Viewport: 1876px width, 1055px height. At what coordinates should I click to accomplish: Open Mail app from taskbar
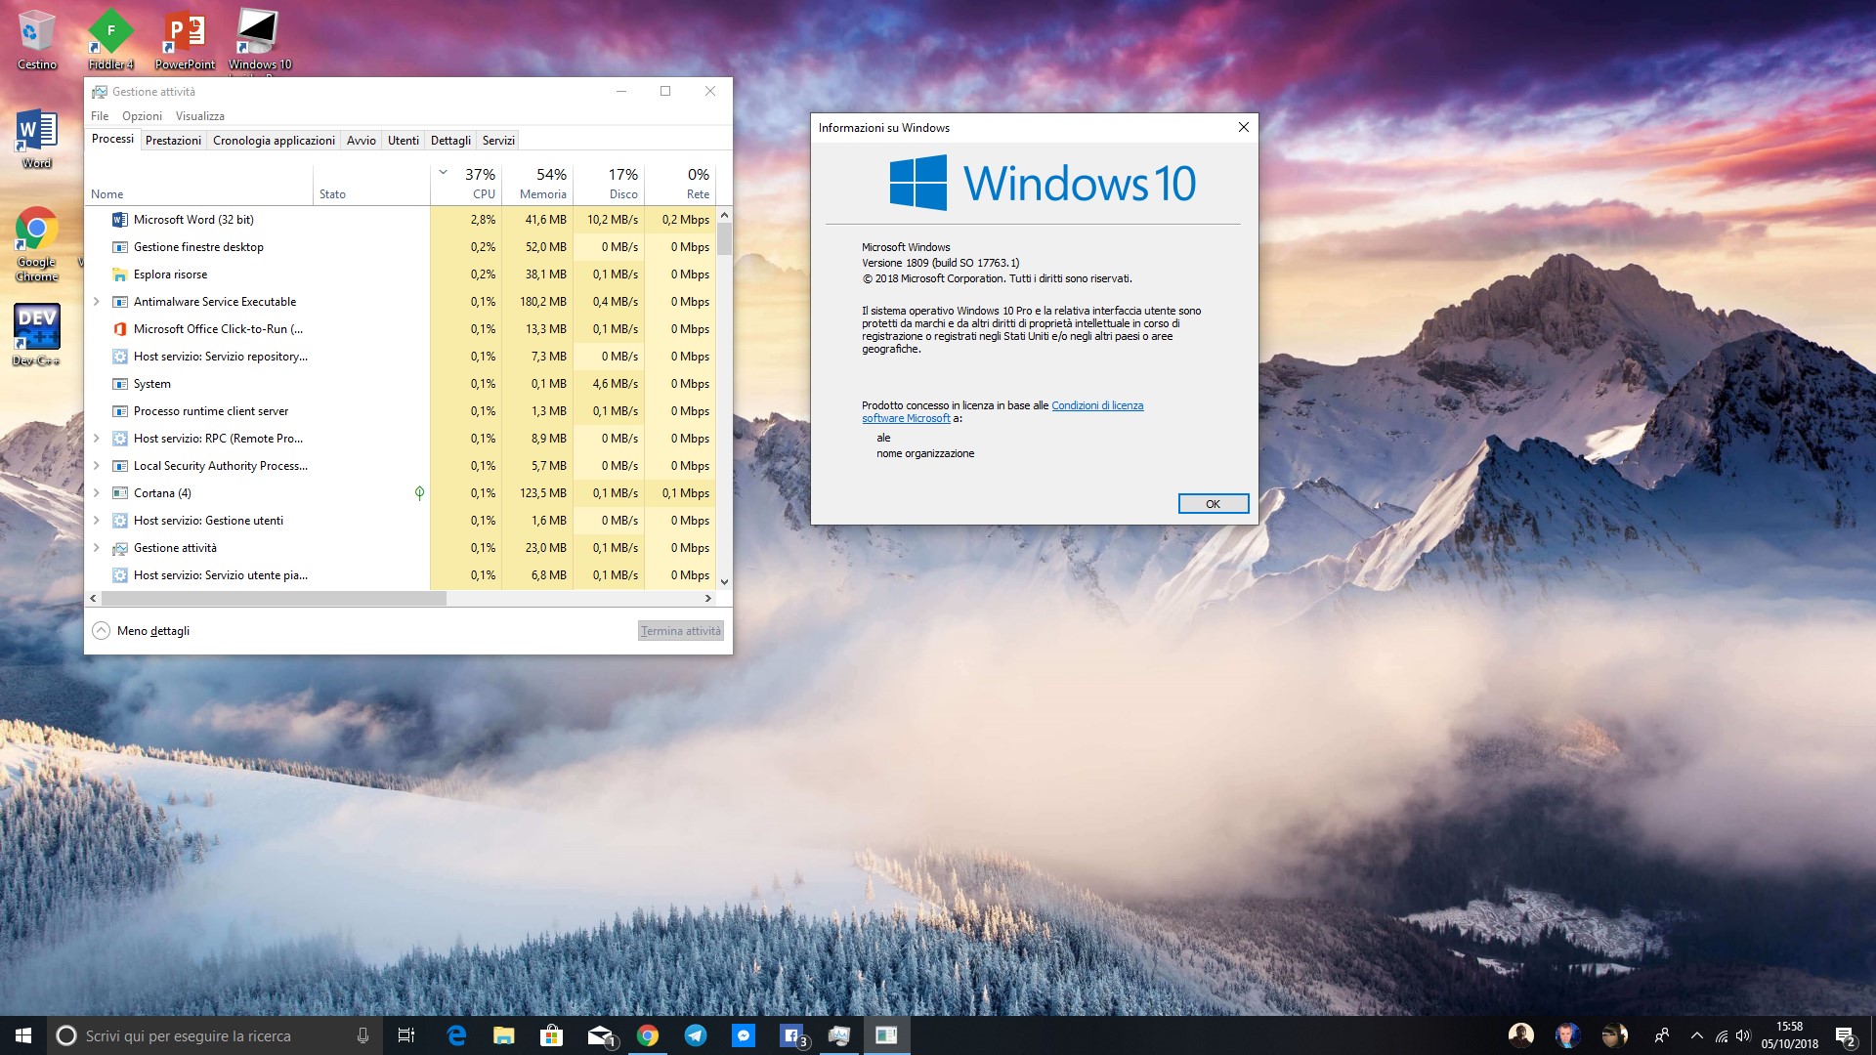point(600,1035)
